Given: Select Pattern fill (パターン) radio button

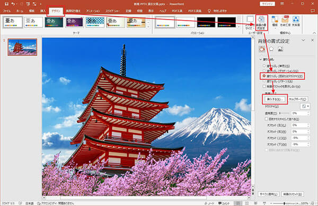Looking at the screenshot, I should pyautogui.click(x=264, y=81).
